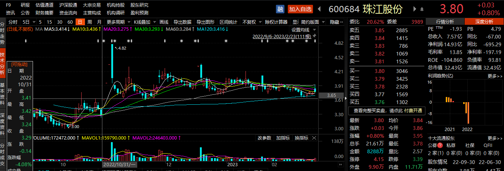504x171 pixels.
Task: Click the pin icon beside date range
Action: 314,36
